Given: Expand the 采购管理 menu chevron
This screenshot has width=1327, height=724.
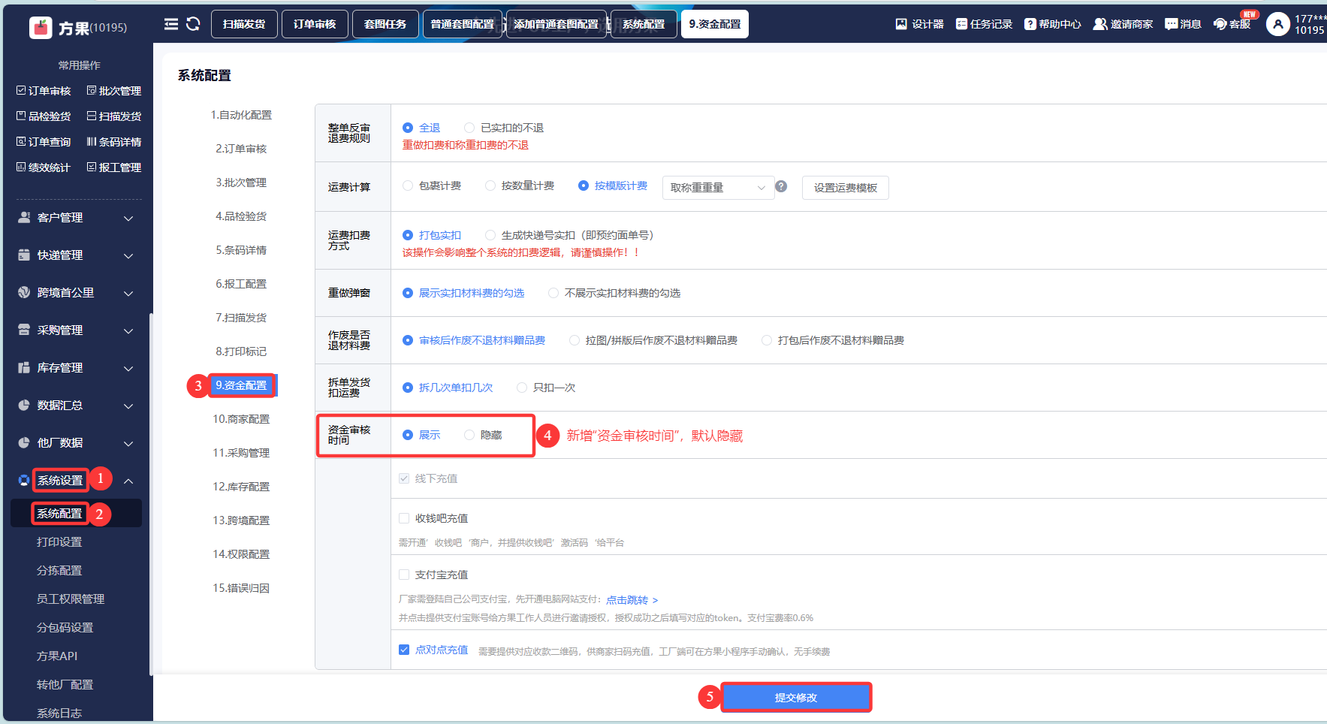Looking at the screenshot, I should tap(128, 331).
